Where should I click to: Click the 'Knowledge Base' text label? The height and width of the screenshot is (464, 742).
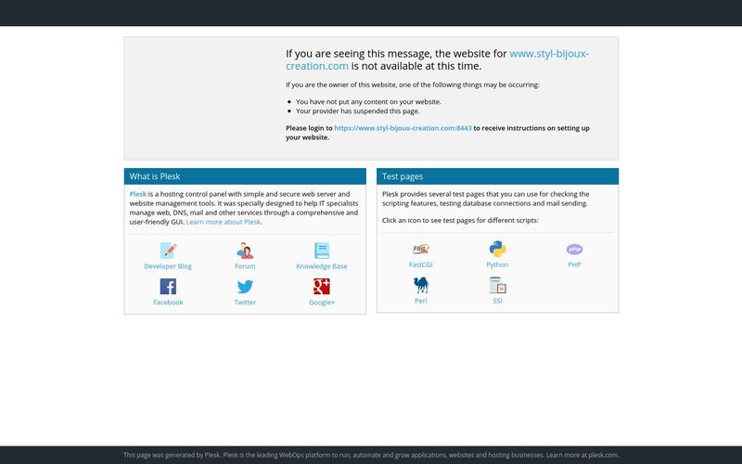tap(322, 266)
